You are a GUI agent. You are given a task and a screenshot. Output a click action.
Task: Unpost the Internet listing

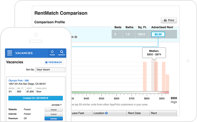(53, 114)
